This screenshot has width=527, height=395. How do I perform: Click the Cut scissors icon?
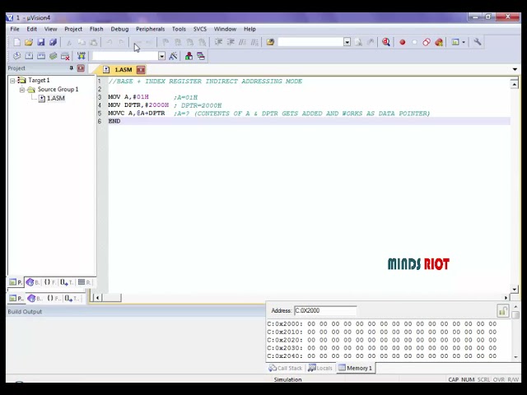pyautogui.click(x=69, y=42)
